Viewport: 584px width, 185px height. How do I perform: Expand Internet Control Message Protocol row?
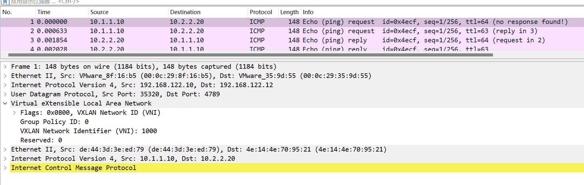coord(5,168)
